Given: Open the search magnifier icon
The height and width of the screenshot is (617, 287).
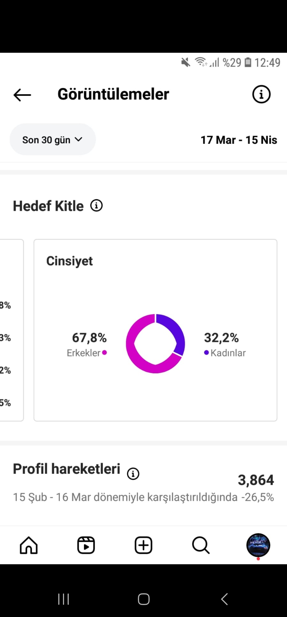Looking at the screenshot, I should 201,545.
